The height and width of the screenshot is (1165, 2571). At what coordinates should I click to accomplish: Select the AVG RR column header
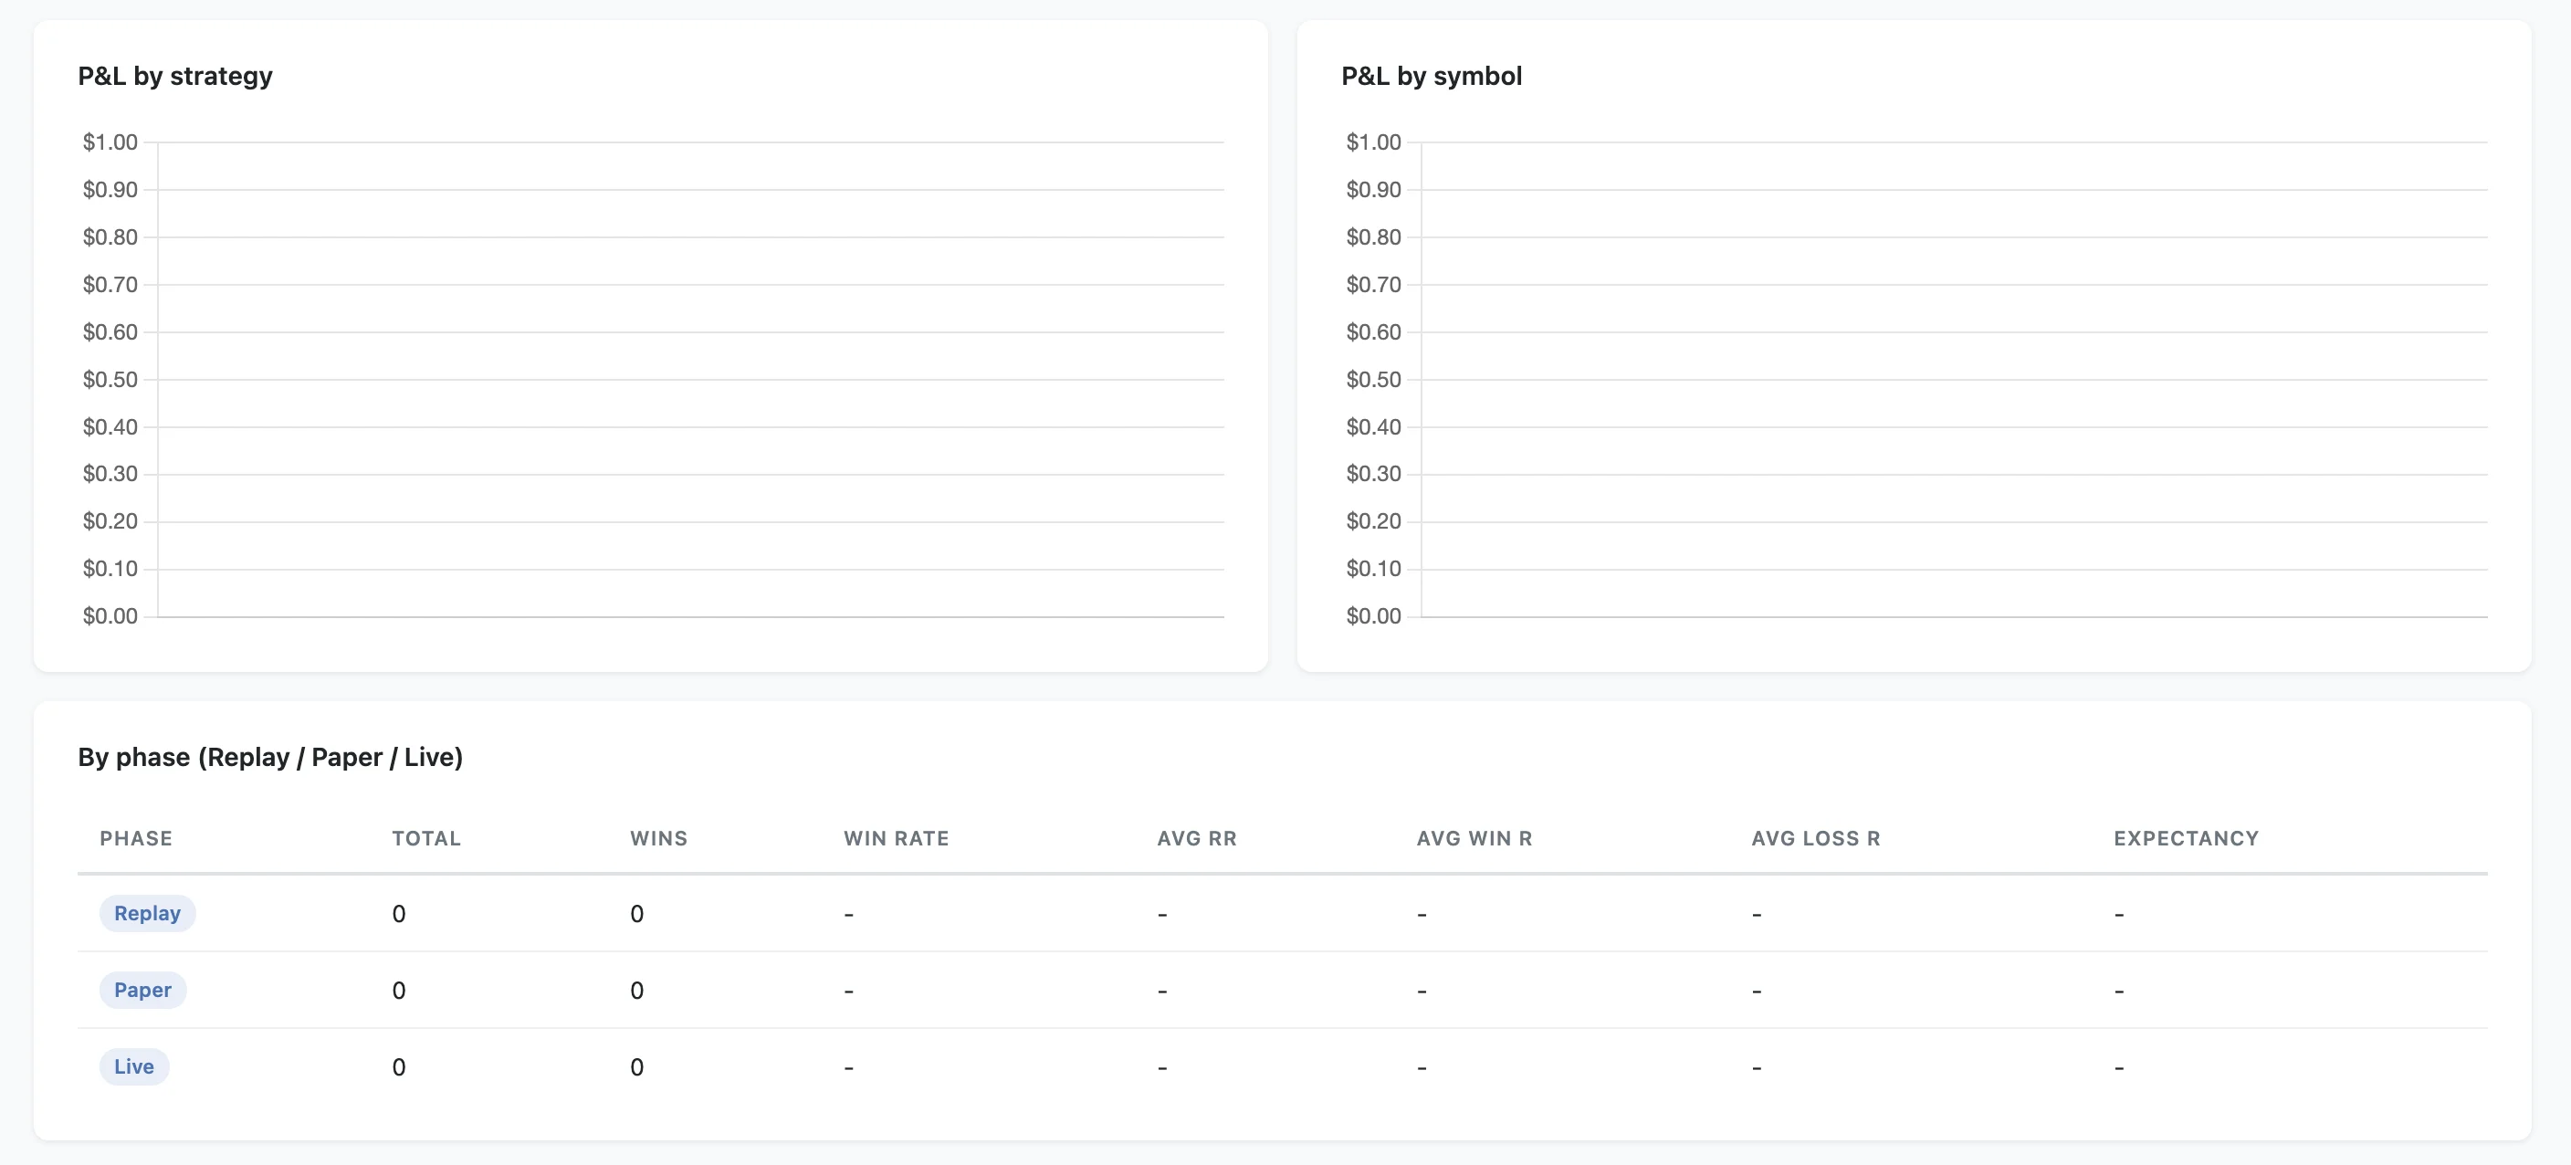tap(1197, 838)
